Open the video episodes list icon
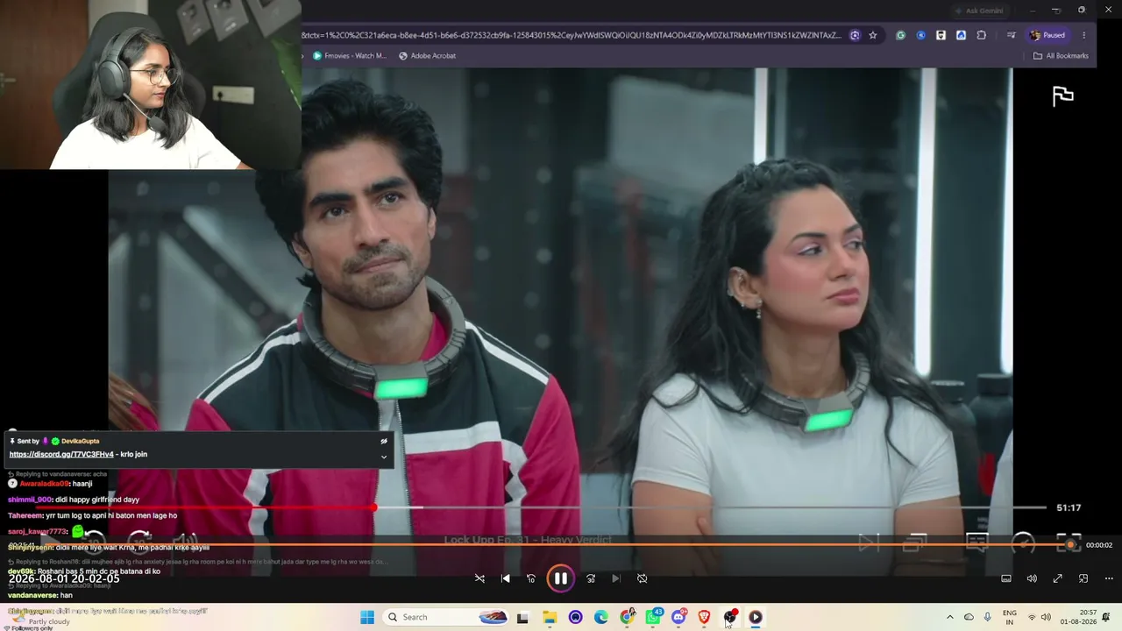 coord(915,543)
